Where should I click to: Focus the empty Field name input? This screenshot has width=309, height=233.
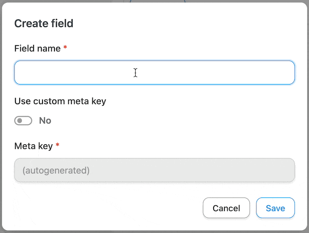(154, 73)
